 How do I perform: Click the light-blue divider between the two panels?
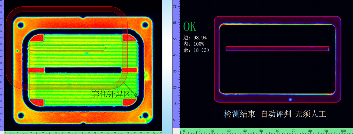(167, 66)
